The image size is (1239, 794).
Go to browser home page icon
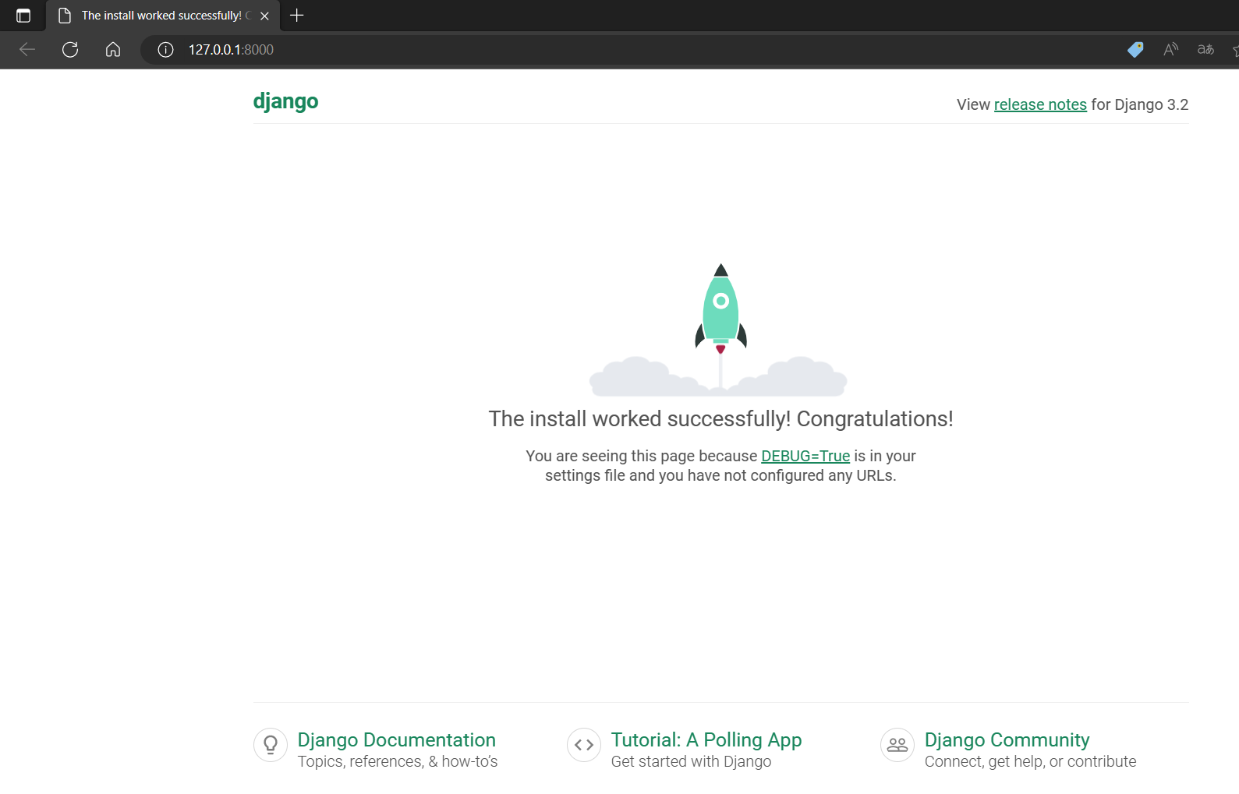coord(113,50)
